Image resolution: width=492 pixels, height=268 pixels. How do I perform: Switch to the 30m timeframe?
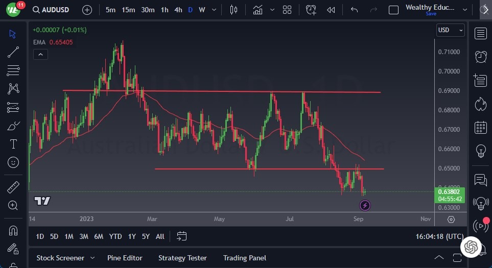click(x=148, y=10)
